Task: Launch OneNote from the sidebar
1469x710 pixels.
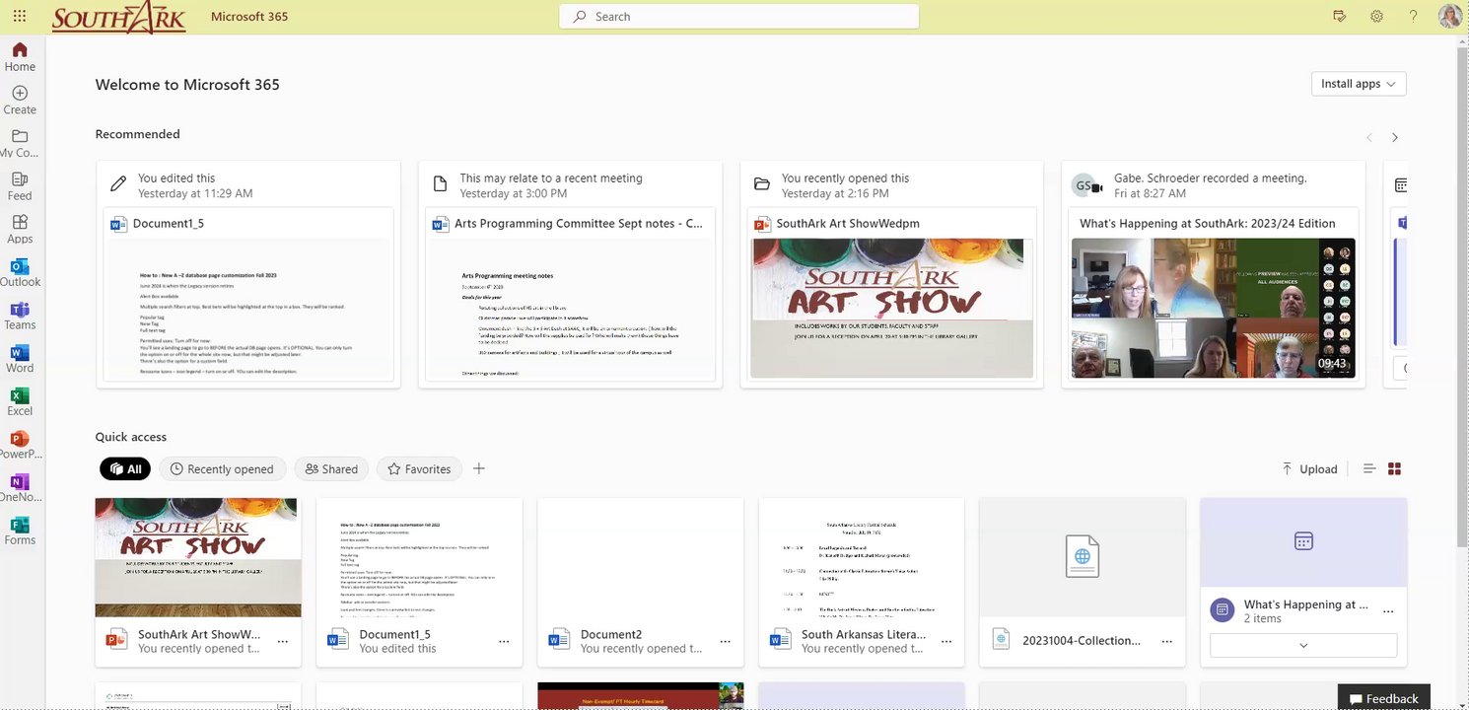Action: click(20, 488)
